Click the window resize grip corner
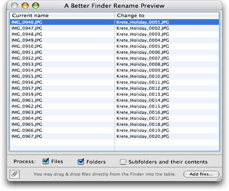229x191 pixels. pyautogui.click(x=219, y=178)
